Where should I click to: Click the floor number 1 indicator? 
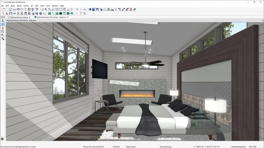81,9
